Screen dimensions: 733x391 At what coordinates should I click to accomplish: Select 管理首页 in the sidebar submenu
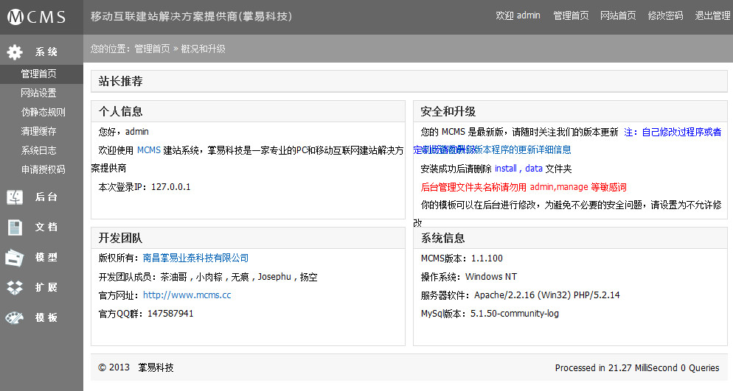click(x=38, y=74)
